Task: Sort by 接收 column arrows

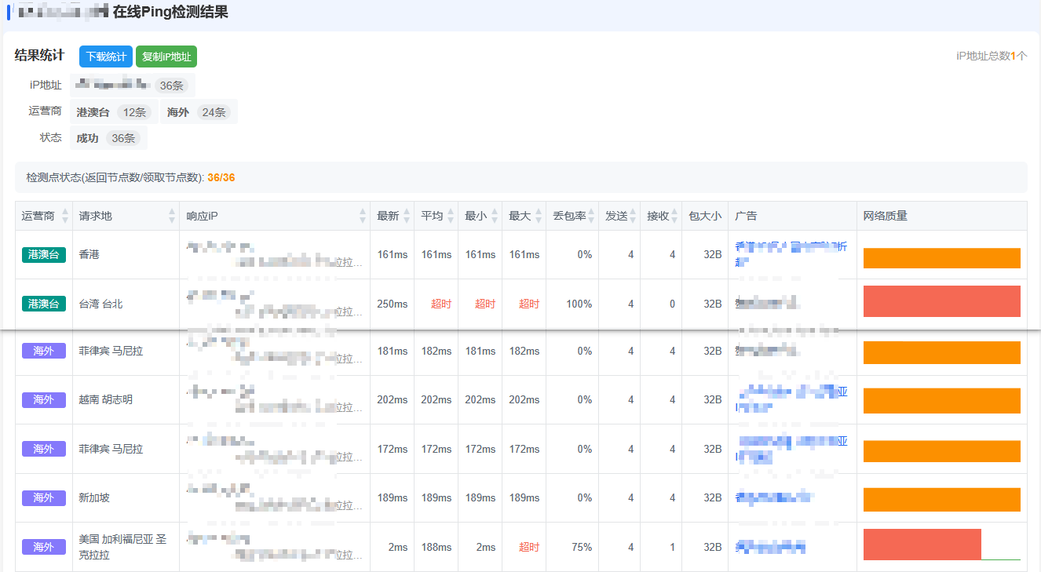Action: pos(674,216)
